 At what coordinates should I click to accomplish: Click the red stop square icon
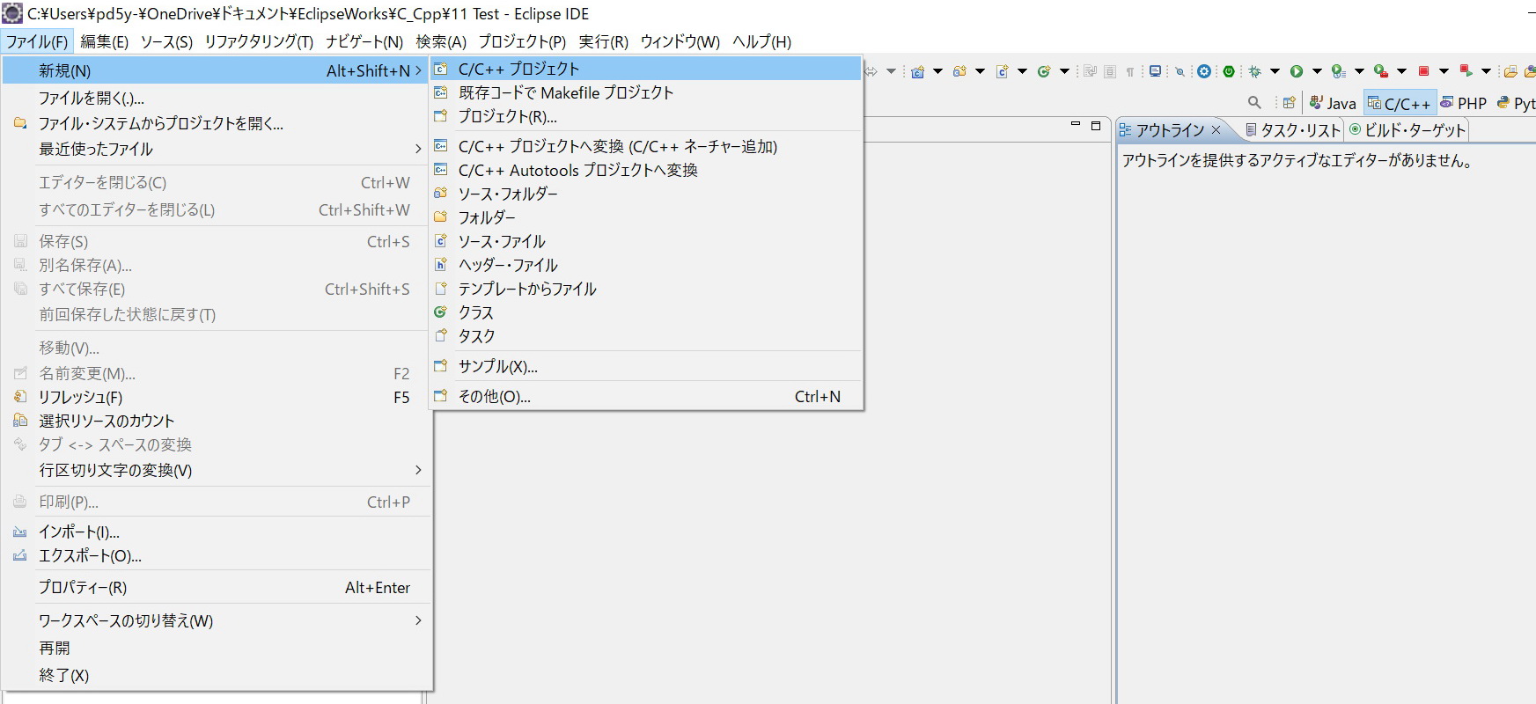tap(1423, 71)
